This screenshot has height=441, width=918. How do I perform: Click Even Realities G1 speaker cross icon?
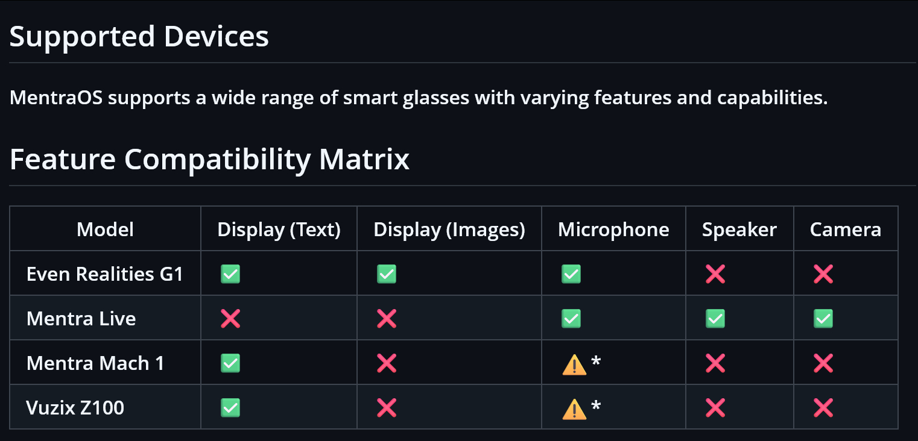(x=715, y=274)
